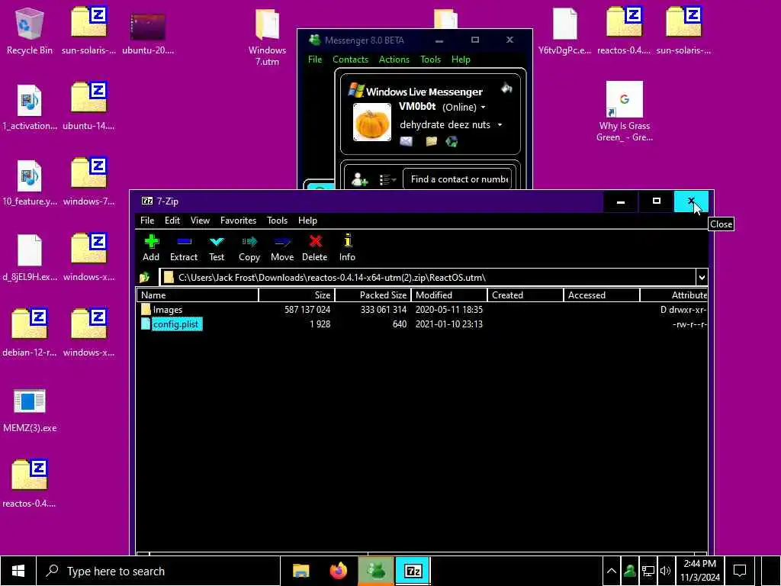Open the 7-Zip Help menu
Image resolution: width=781 pixels, height=586 pixels.
click(x=307, y=221)
